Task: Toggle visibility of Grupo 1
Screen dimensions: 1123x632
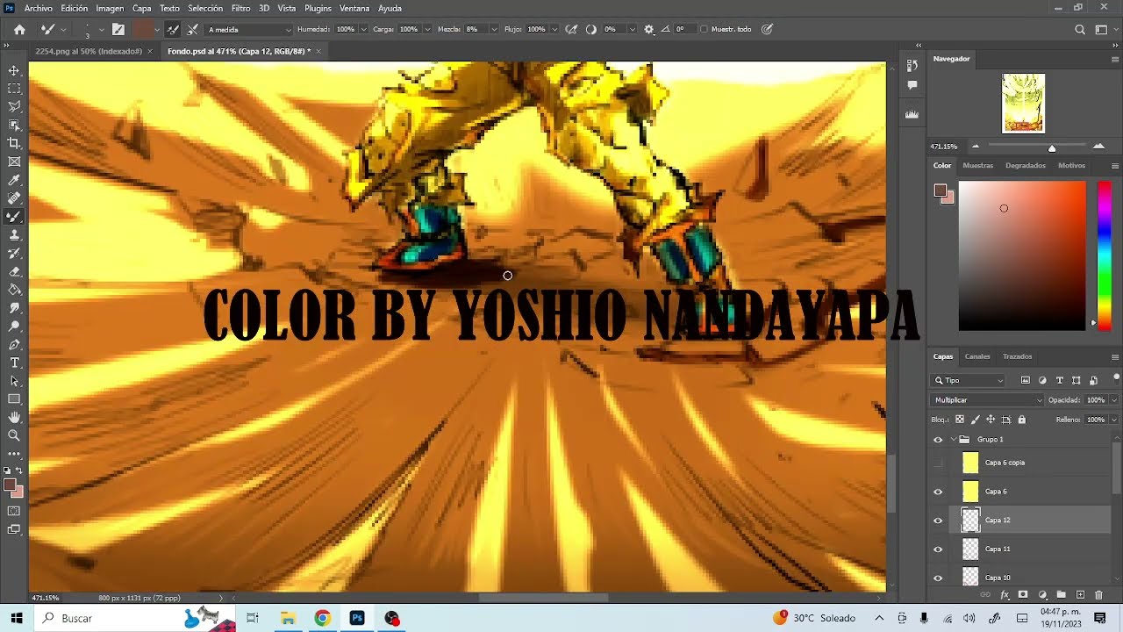Action: 938,440
